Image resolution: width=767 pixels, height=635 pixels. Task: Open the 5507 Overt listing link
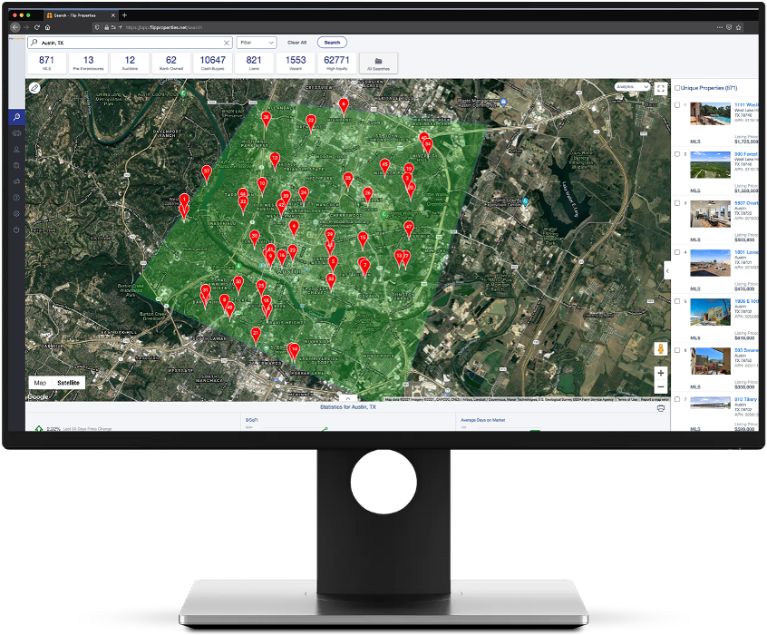click(746, 202)
